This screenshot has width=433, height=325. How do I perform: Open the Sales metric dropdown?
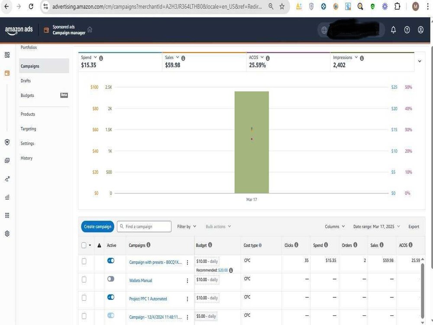(177, 57)
